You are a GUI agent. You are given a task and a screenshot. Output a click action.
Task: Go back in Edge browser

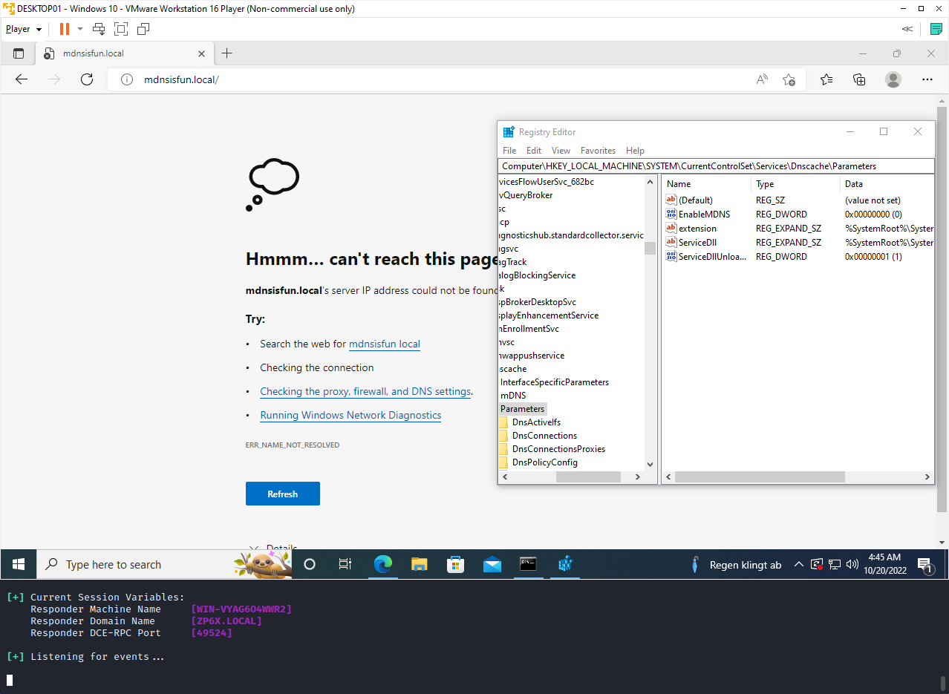pyautogui.click(x=22, y=79)
